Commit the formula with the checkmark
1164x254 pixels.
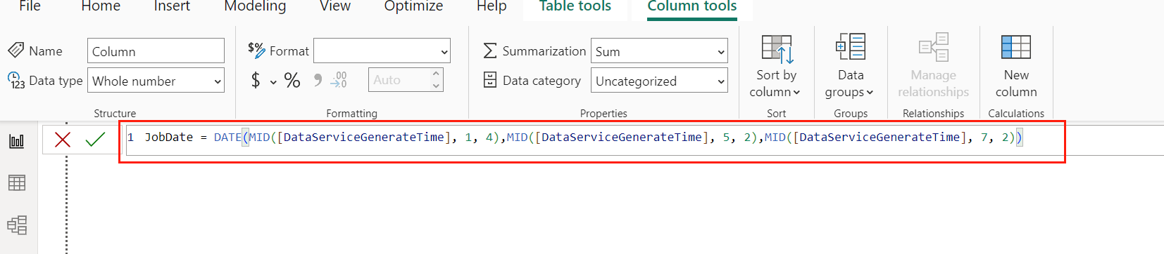(x=95, y=140)
